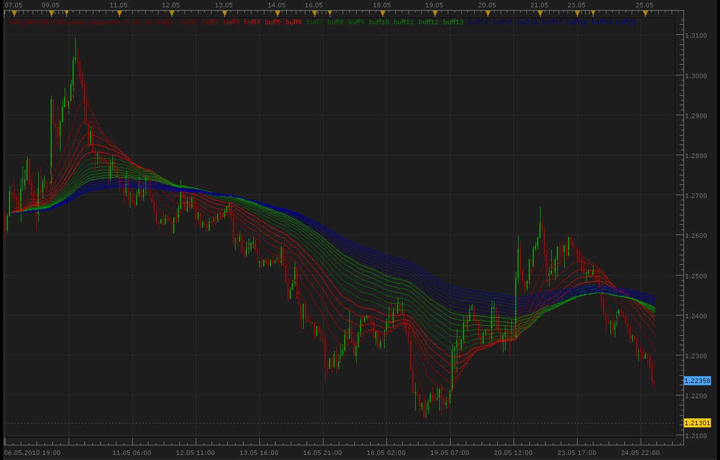720x460 pixels.
Task: Select the buff20 legend label
Action: tap(627, 22)
